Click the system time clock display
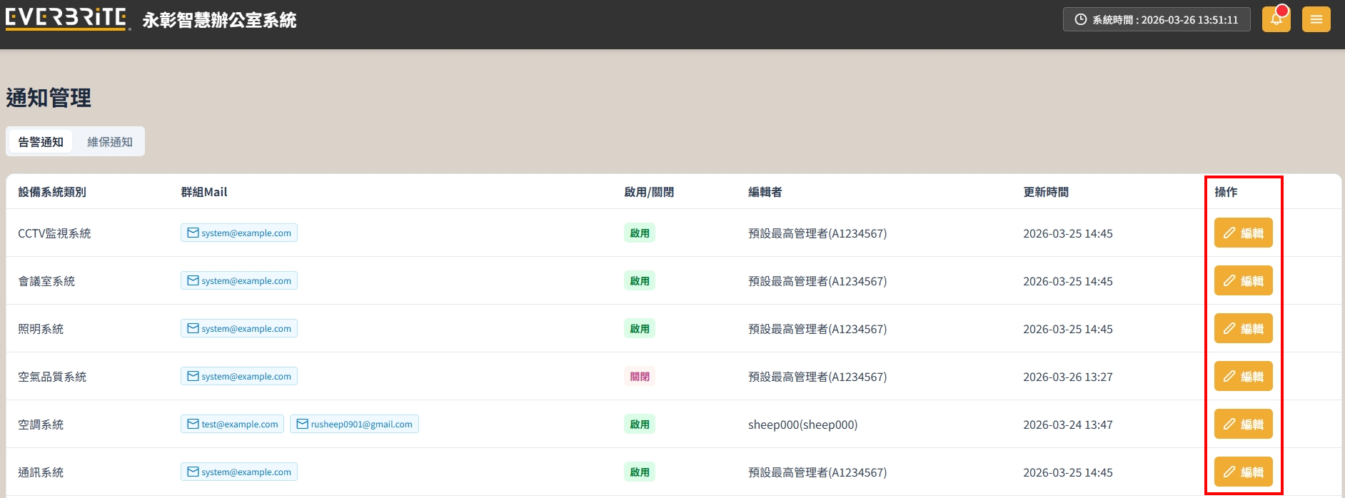Viewport: 1345px width, 498px height. coord(1157,20)
